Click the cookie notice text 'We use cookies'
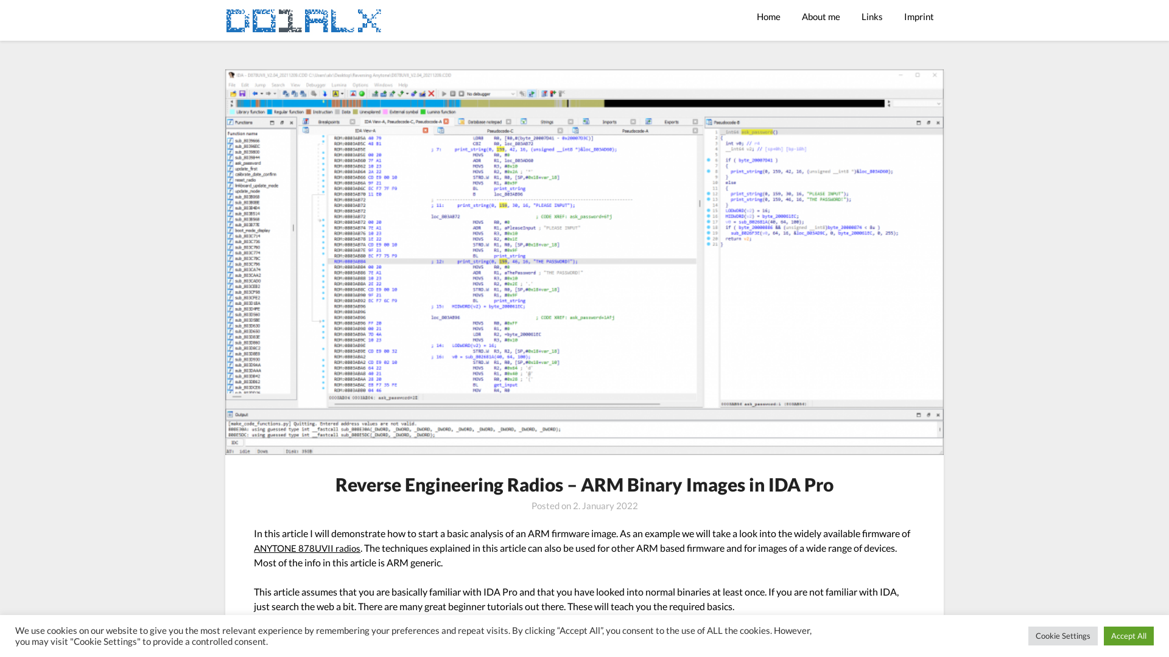The width and height of the screenshot is (1169, 657). tap(413, 636)
